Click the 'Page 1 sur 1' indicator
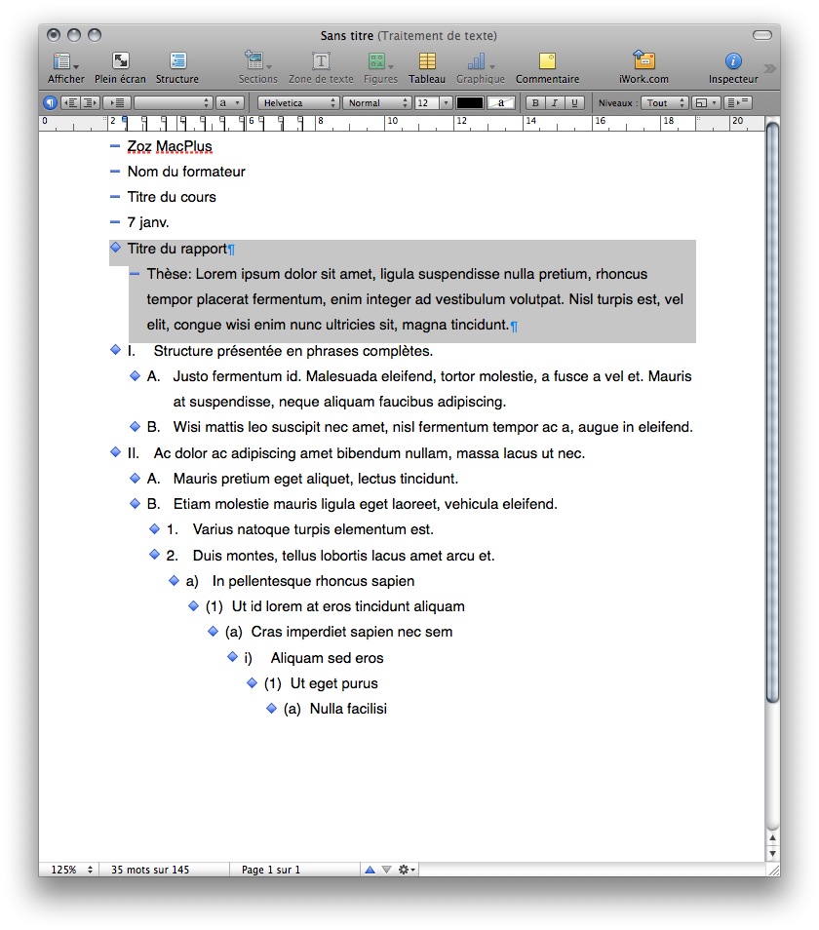 pos(271,870)
